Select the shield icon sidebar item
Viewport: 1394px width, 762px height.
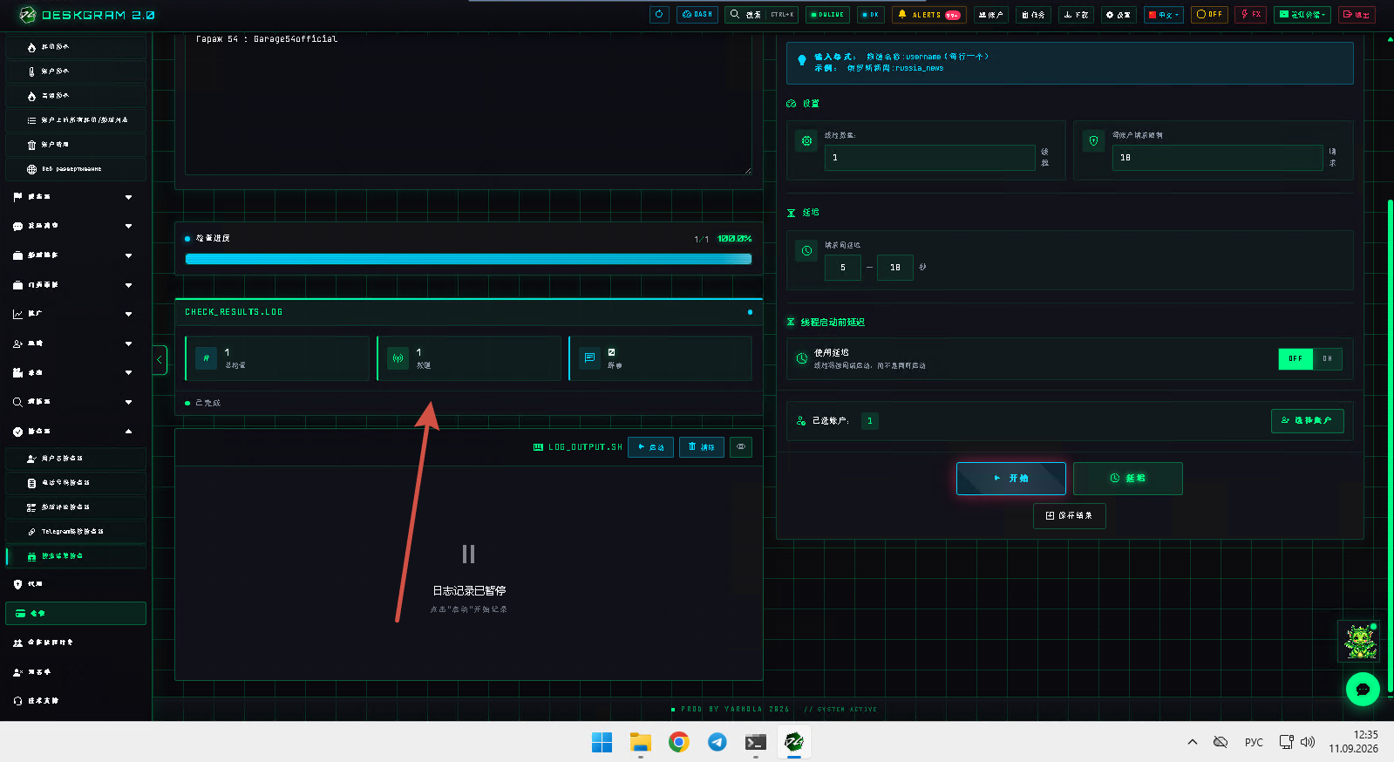tap(76, 584)
